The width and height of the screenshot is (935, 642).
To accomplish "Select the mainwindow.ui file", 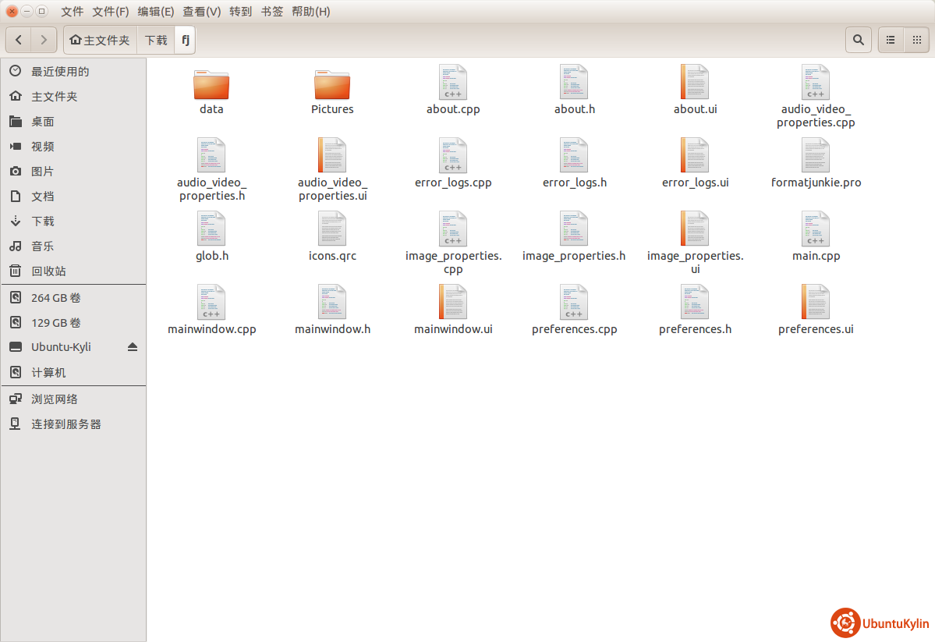I will (453, 303).
